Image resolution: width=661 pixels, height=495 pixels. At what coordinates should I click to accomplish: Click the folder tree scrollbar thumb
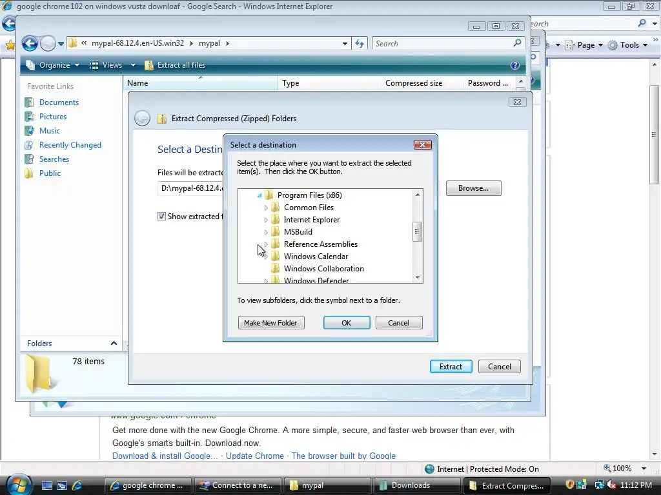(x=418, y=231)
